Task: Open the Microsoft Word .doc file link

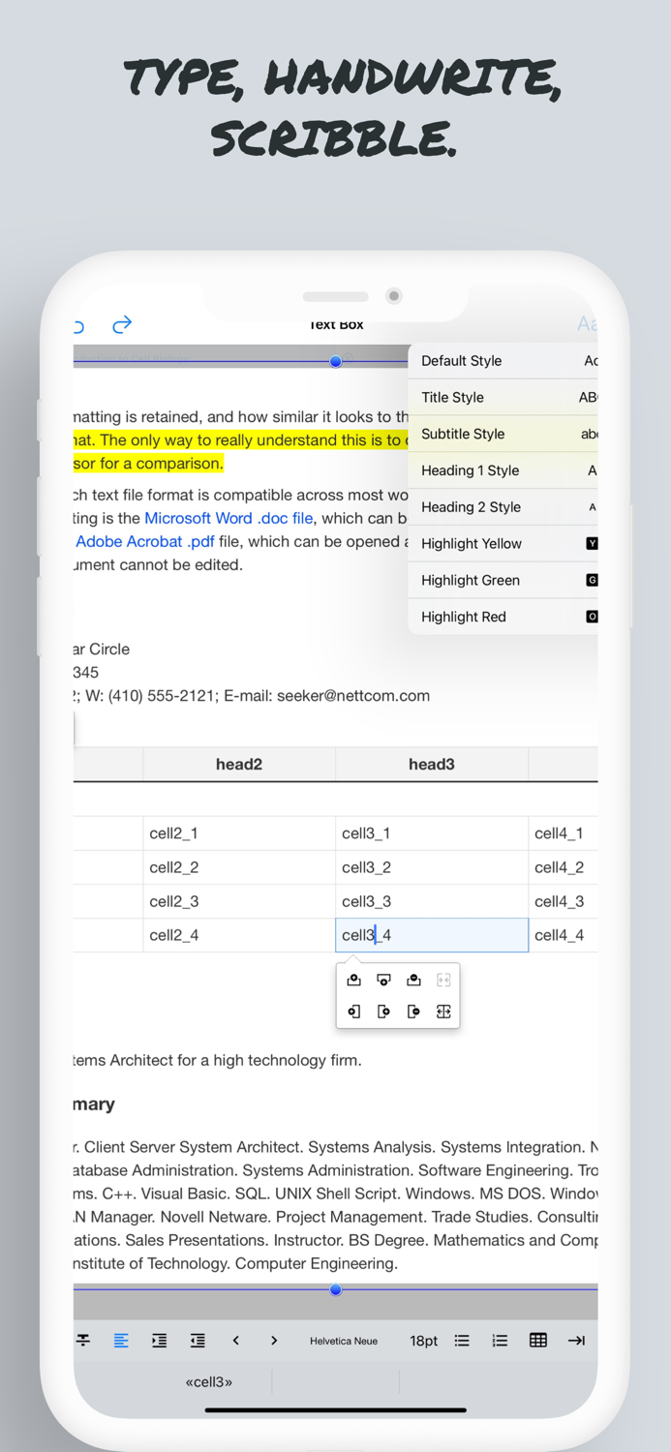Action: pyautogui.click(x=229, y=518)
